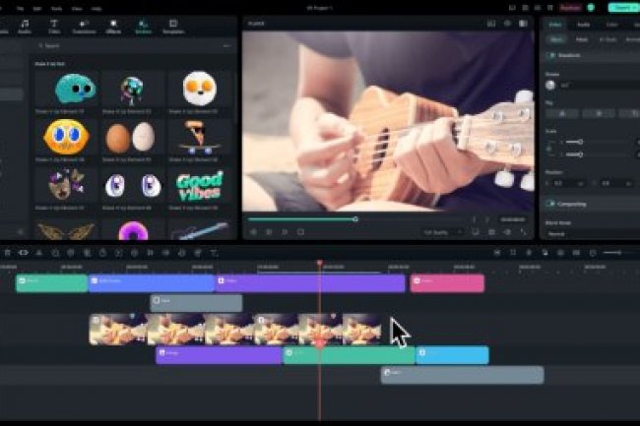Select the white egg-face sticker

coord(199,90)
